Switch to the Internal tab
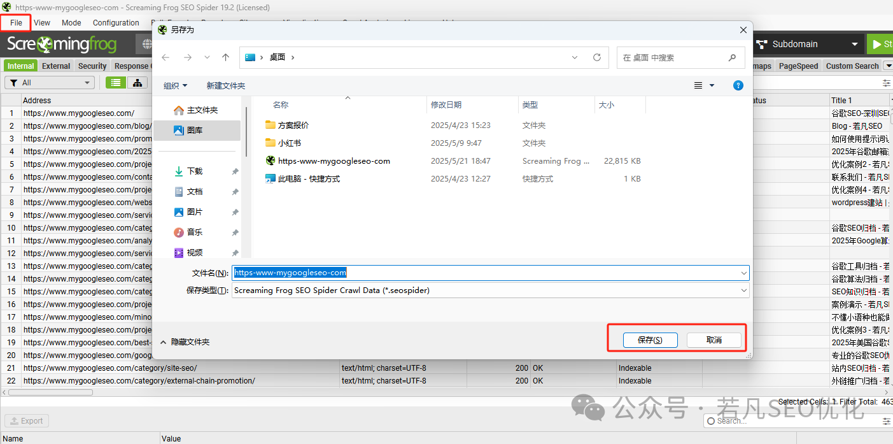The width and height of the screenshot is (893, 444). coord(21,66)
